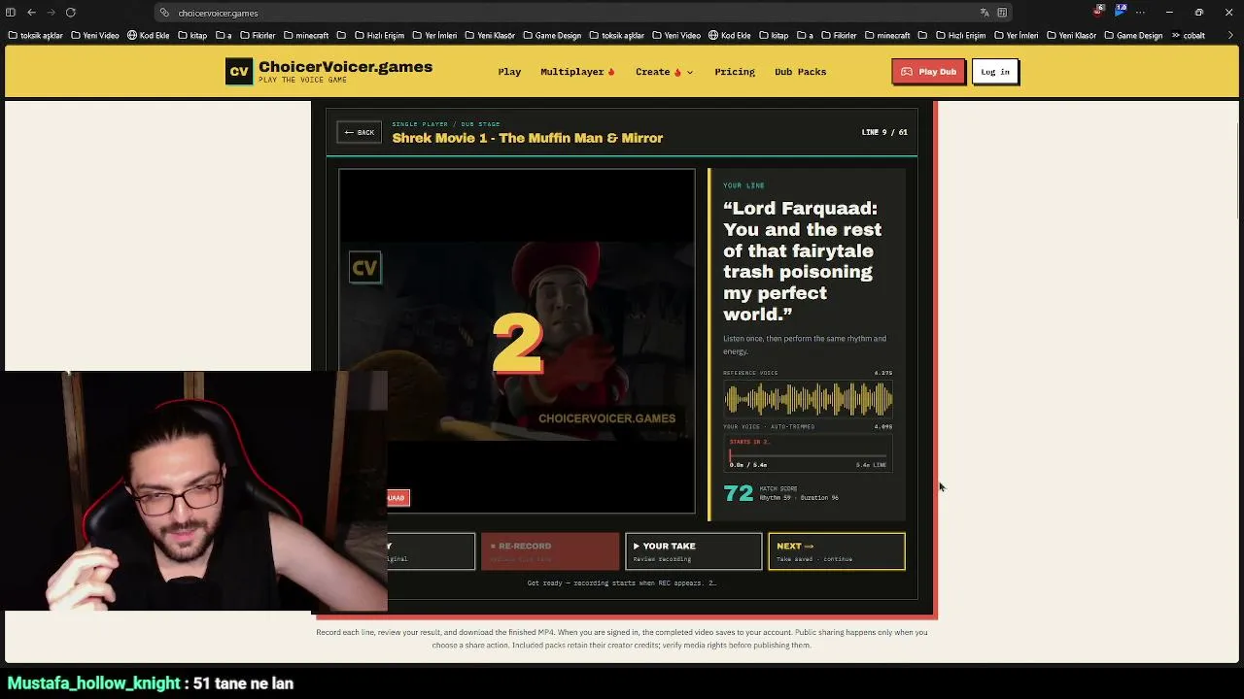Image resolution: width=1244 pixels, height=699 pixels.
Task: Click the browser forward arrow
Action: tap(51, 13)
